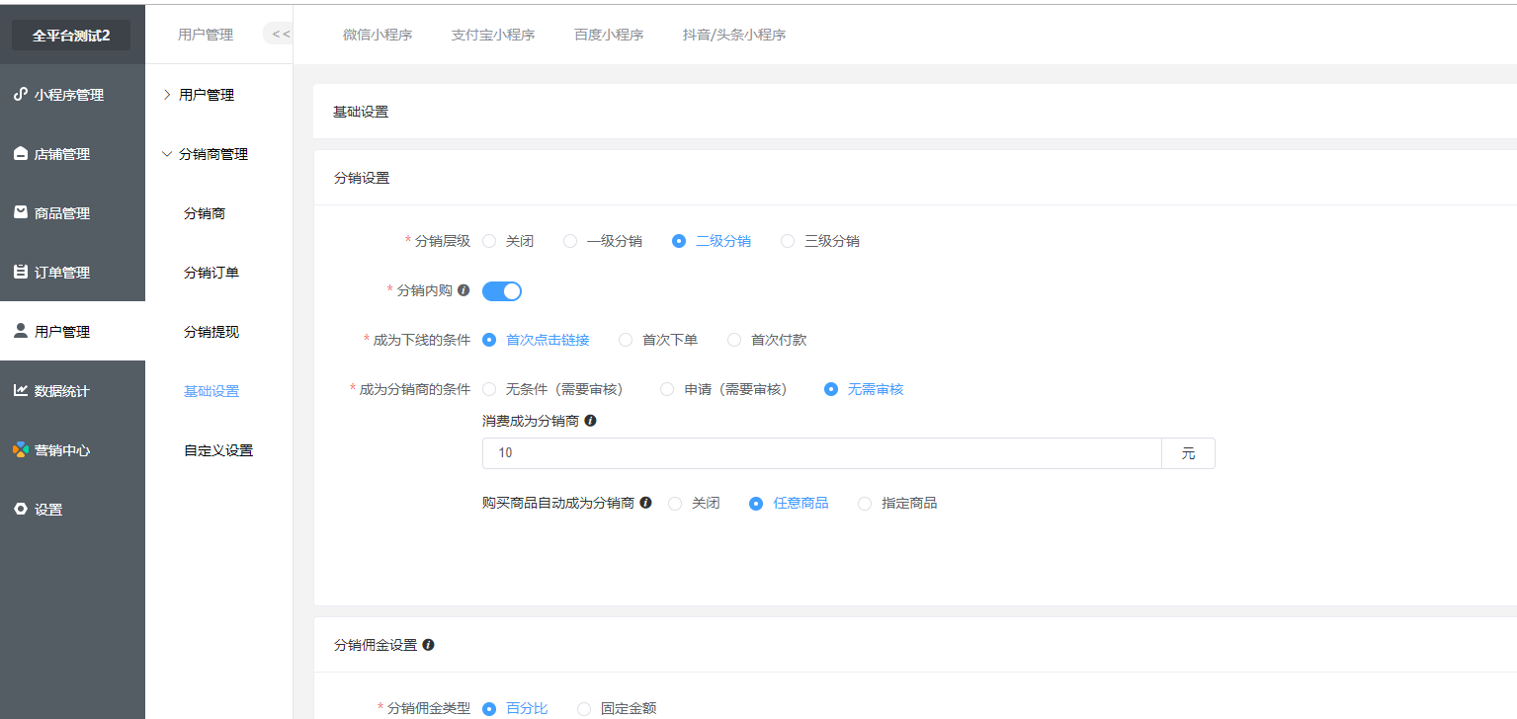Click the 全平台测试2 platform button
The width and height of the screenshot is (1517, 719).
pyautogui.click(x=71, y=35)
